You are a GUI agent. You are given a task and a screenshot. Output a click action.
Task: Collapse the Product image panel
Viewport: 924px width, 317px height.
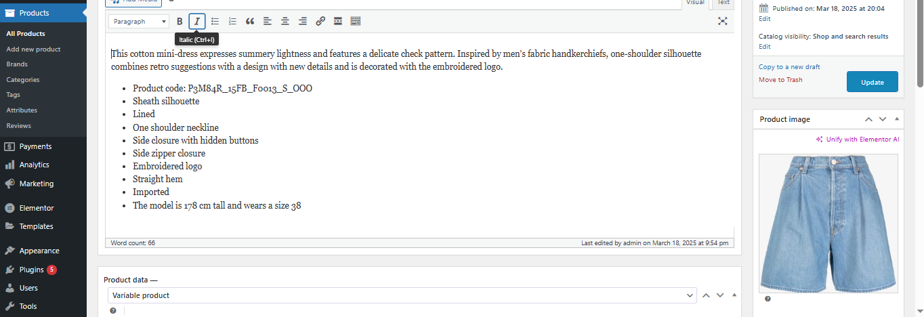897,119
